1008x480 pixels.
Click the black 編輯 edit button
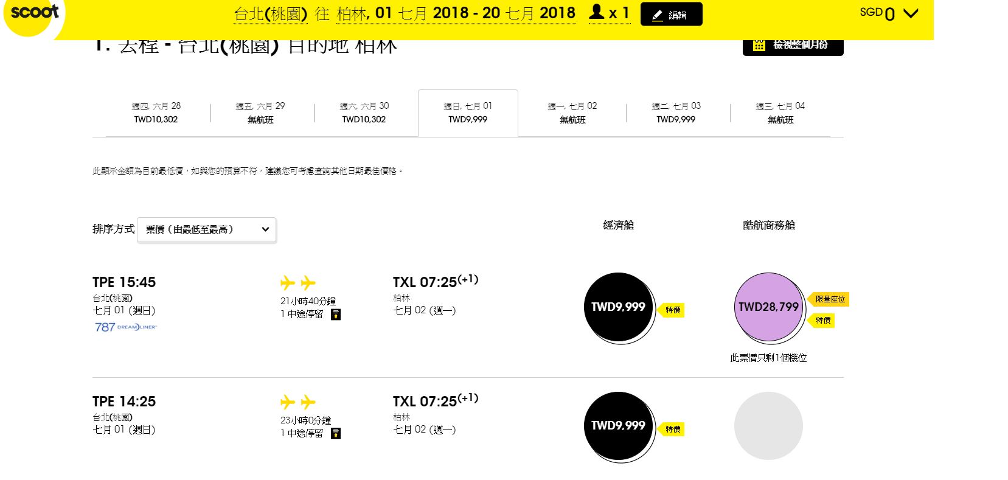(671, 15)
